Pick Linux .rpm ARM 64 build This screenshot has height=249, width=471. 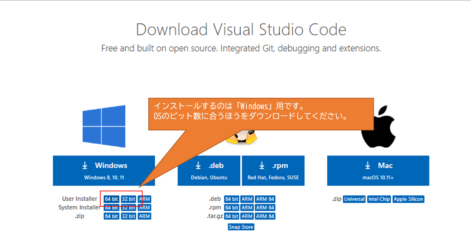[265, 207]
